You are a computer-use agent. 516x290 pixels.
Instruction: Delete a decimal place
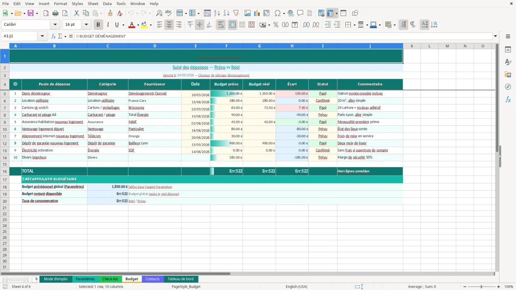point(316,25)
